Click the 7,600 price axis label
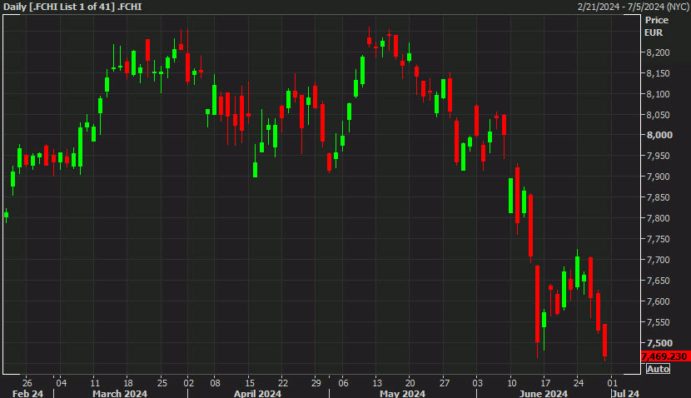Screen dimensions: 691x398 pyautogui.click(x=658, y=301)
